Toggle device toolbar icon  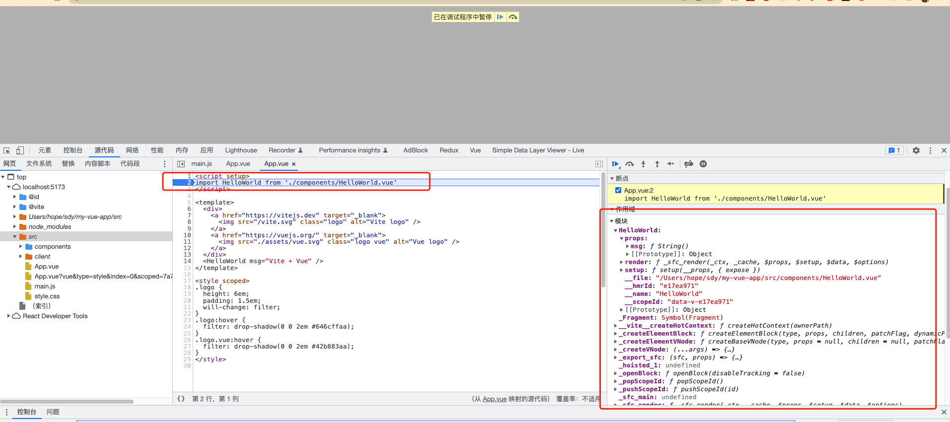20,150
